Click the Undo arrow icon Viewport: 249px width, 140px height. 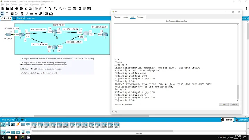tap(46, 8)
